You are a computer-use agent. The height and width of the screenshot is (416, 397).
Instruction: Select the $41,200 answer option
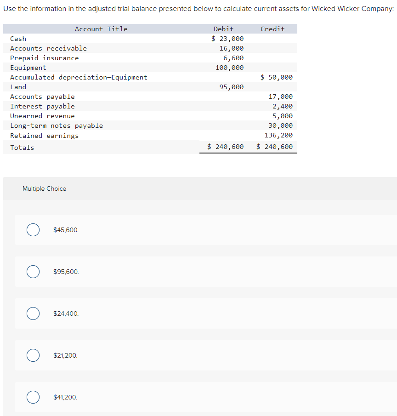coord(33,397)
